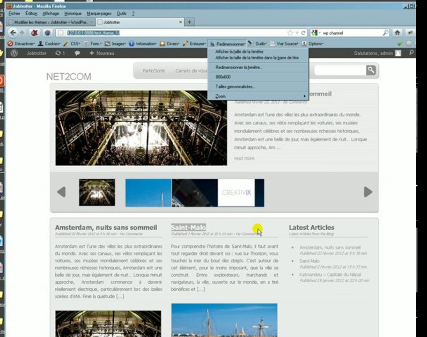Close the Jobtrotter tab
This screenshot has height=337, width=427.
(180, 22)
